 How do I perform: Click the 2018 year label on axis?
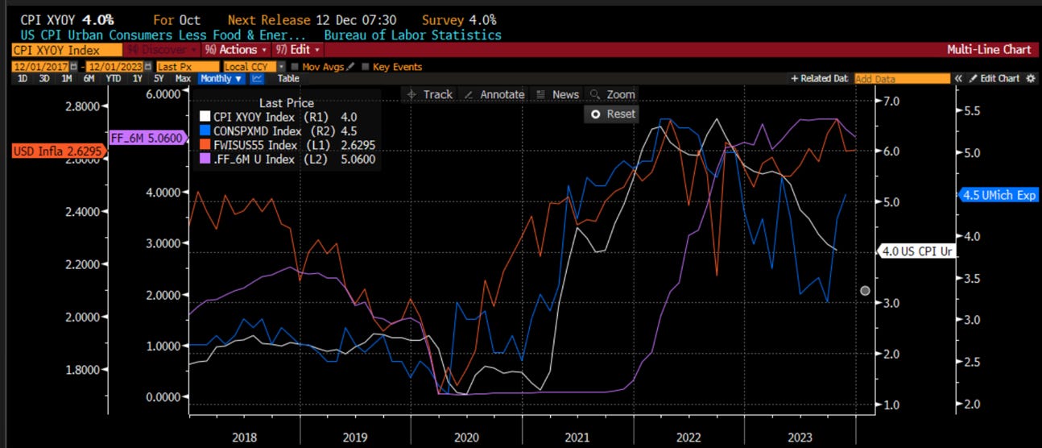tap(244, 436)
